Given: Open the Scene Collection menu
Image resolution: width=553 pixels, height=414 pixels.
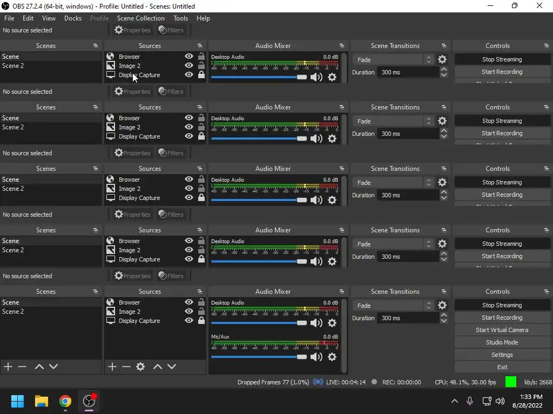Looking at the screenshot, I should pos(141,18).
